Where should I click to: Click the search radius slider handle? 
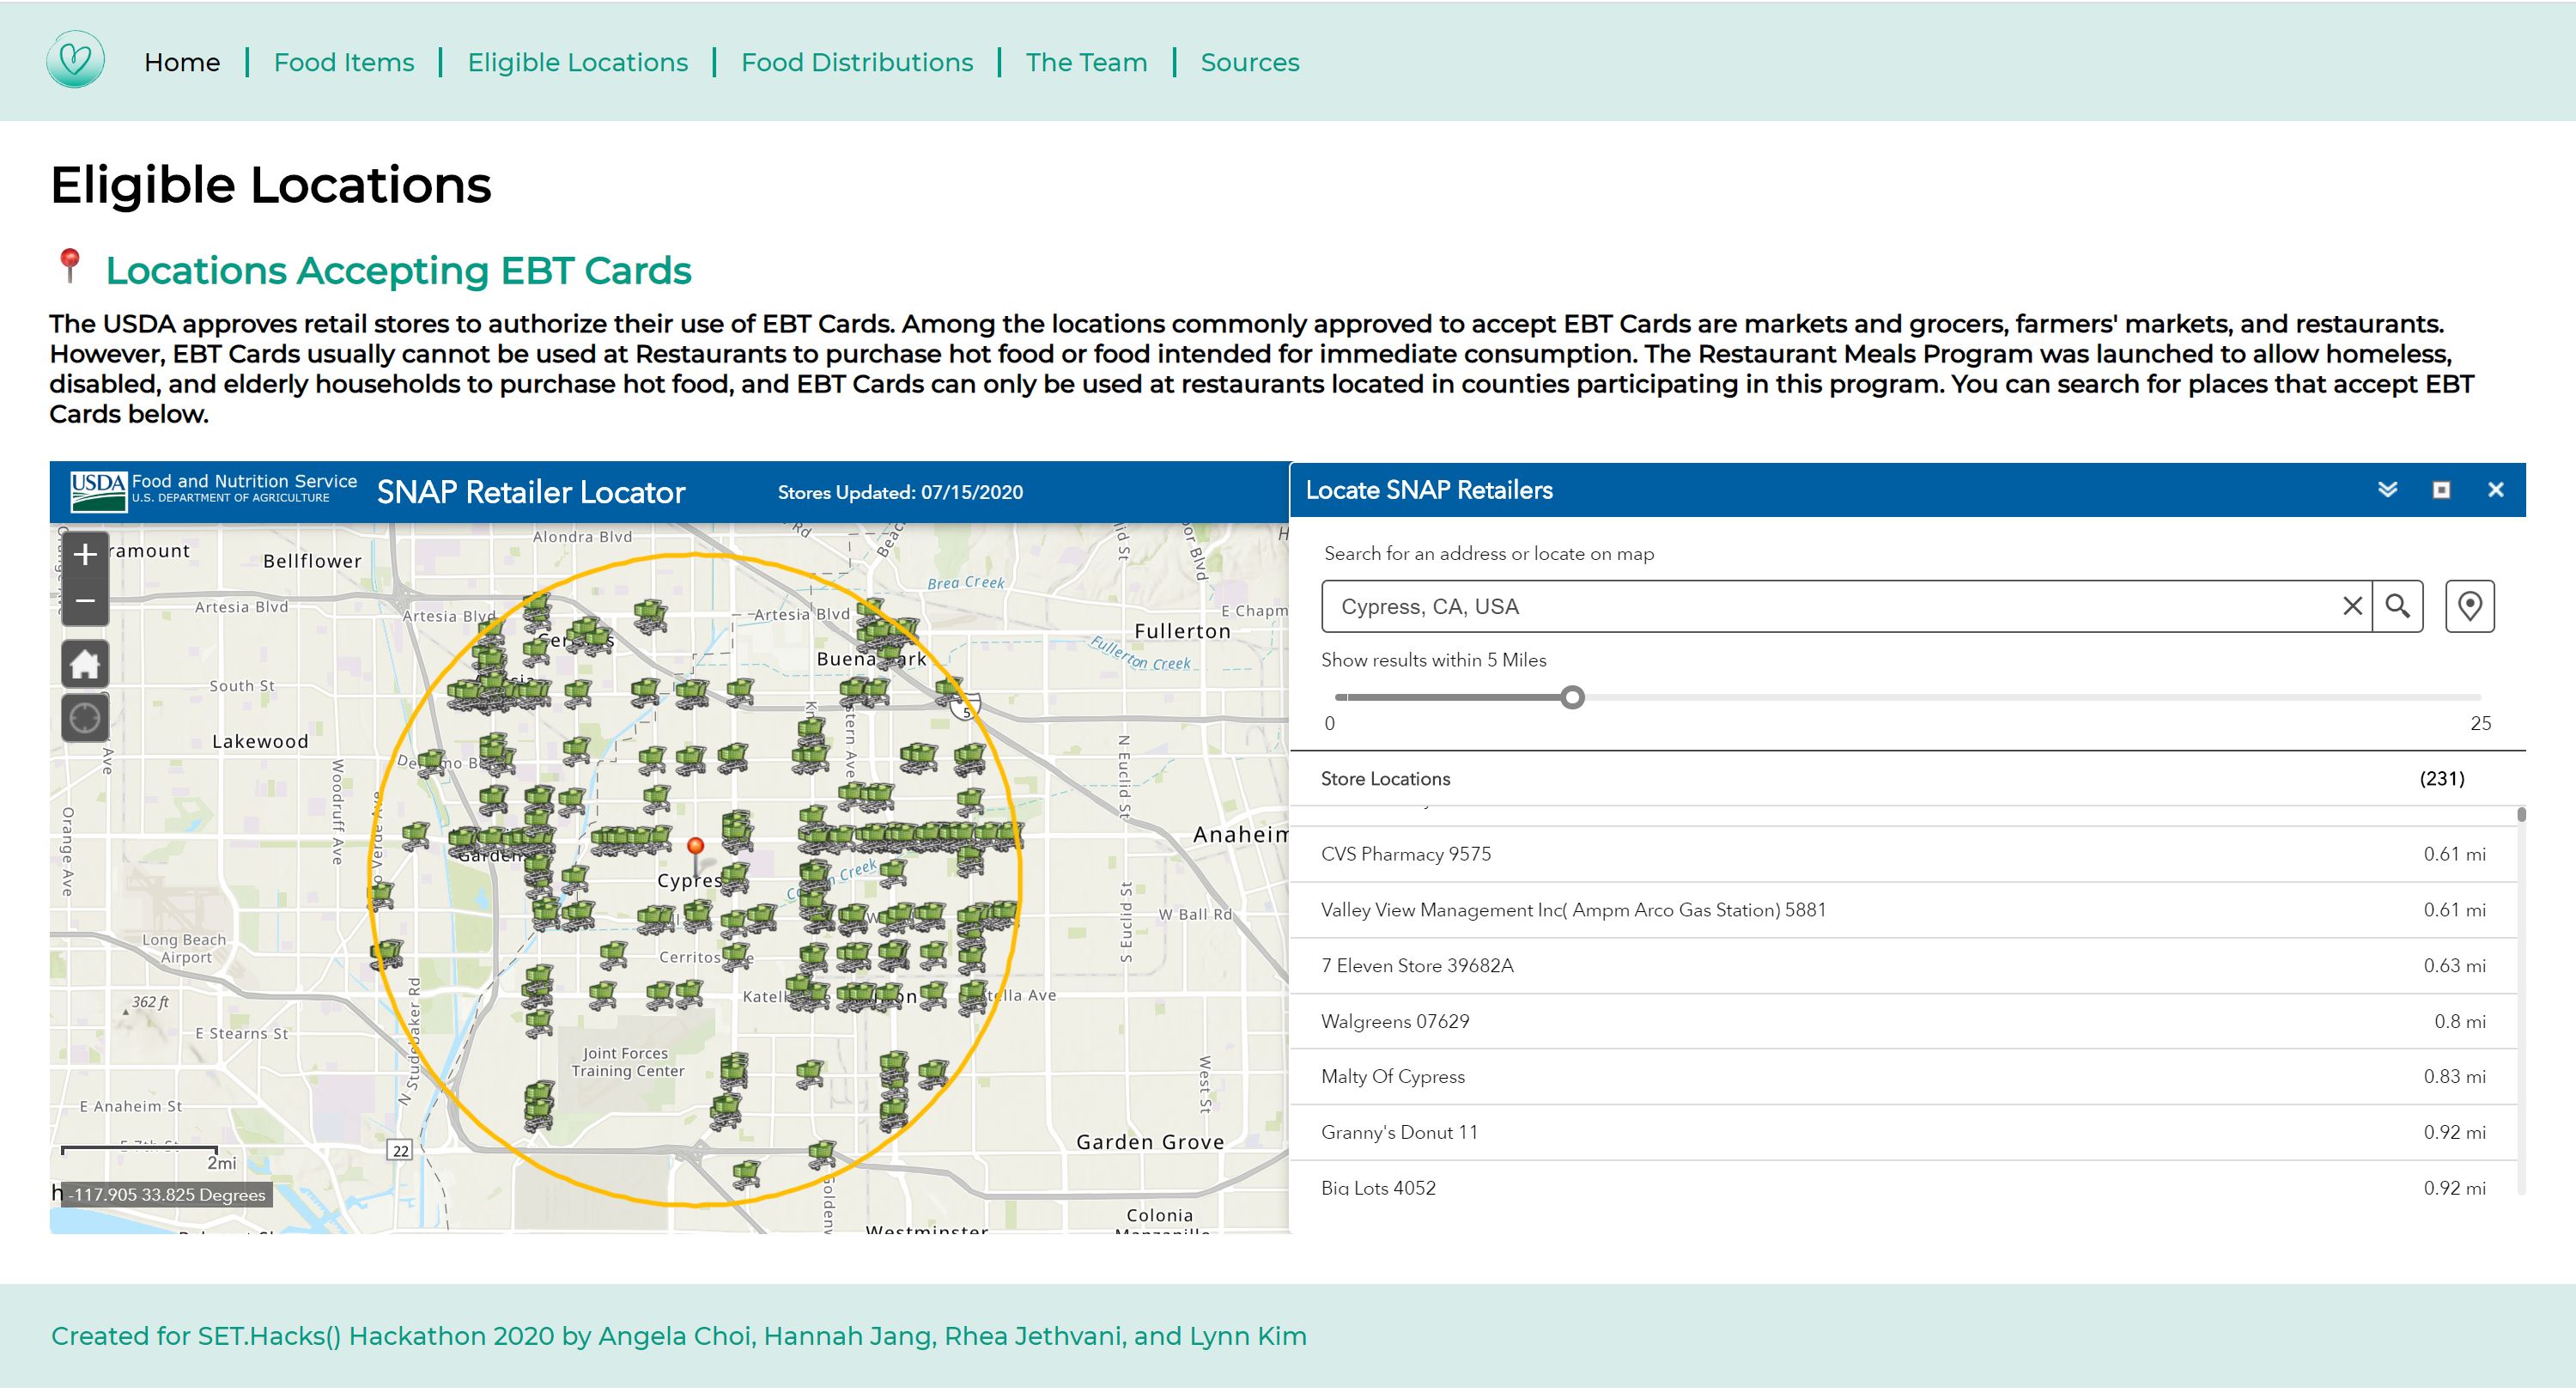pyautogui.click(x=1572, y=697)
